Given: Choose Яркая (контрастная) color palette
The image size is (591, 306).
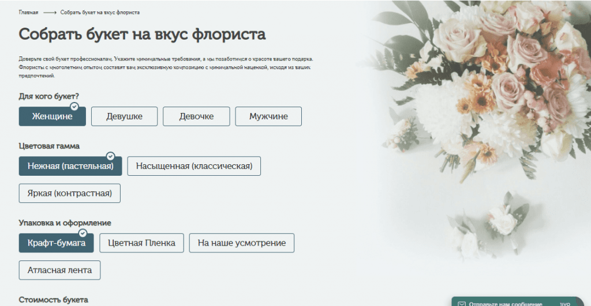Looking at the screenshot, I should 69,193.
